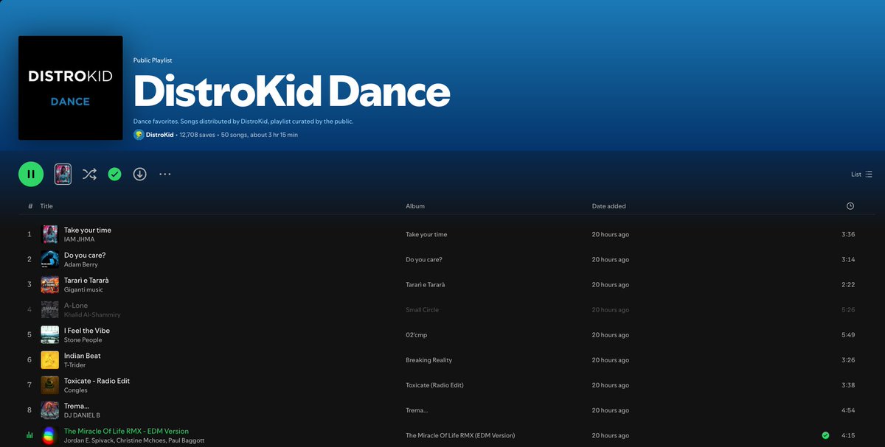The width and height of the screenshot is (885, 447).
Task: Sort by Date added column header
Action: [609, 206]
